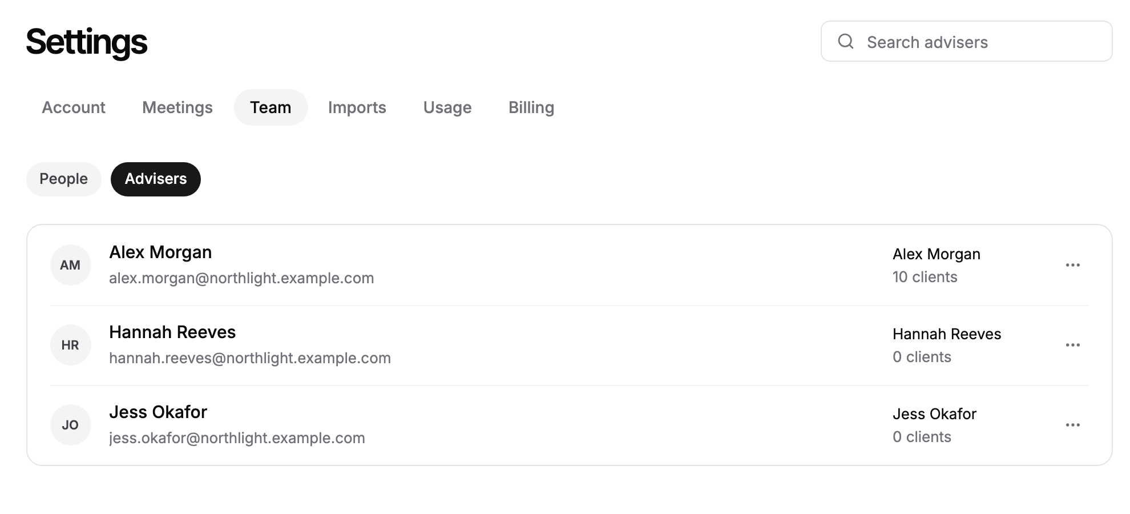Click Alex Morgan label above 10 clients

point(937,254)
